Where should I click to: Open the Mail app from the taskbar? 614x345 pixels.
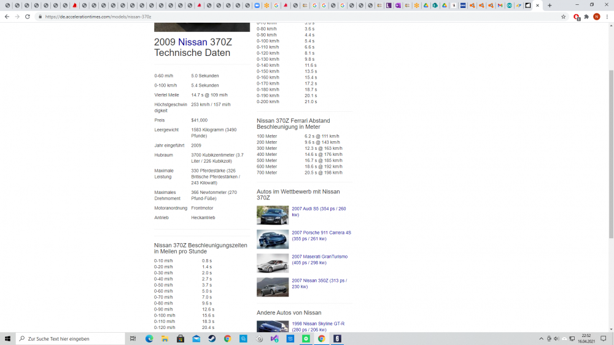tap(196, 339)
